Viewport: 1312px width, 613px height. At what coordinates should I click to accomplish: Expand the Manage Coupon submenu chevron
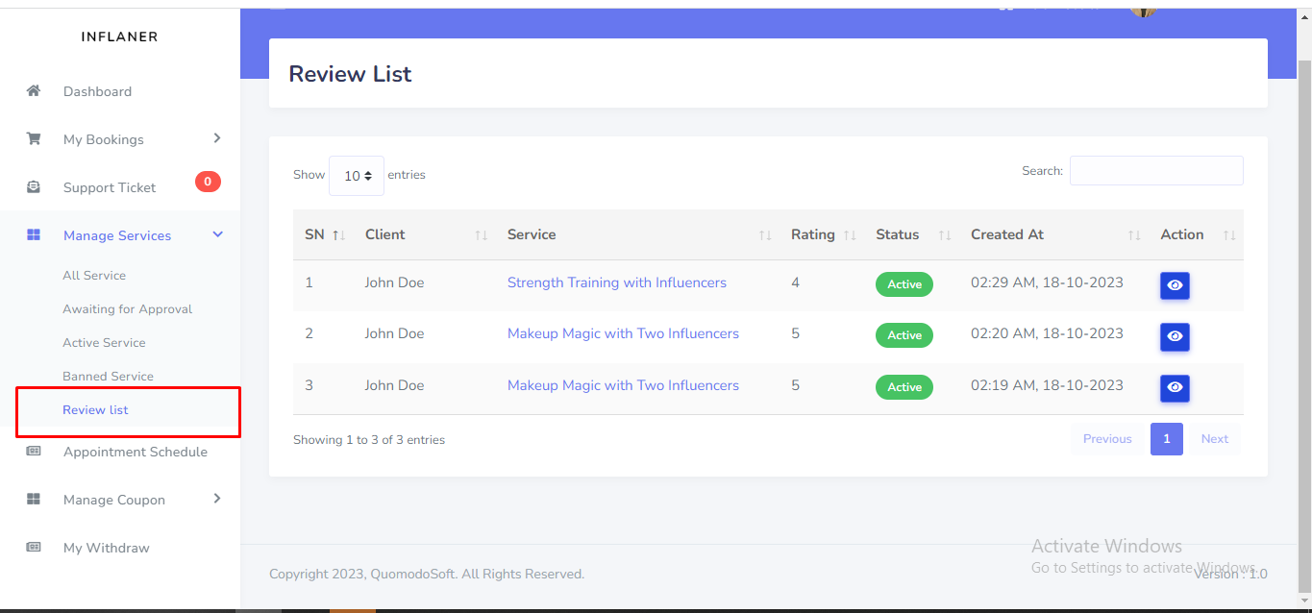point(217,499)
